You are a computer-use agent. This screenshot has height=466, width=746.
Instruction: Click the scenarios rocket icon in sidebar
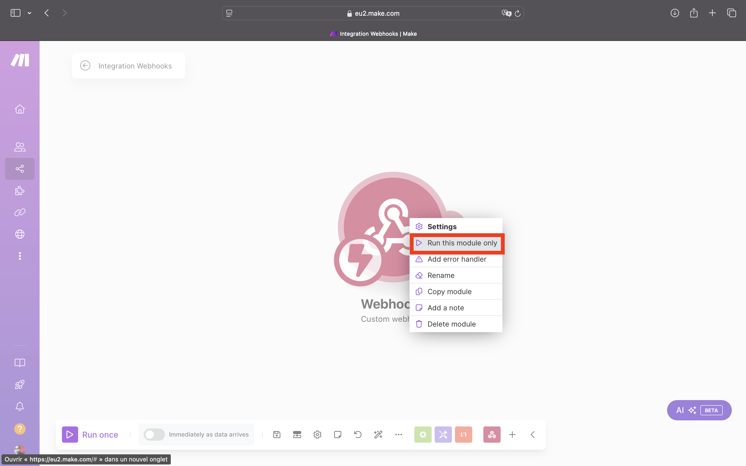[20, 384]
